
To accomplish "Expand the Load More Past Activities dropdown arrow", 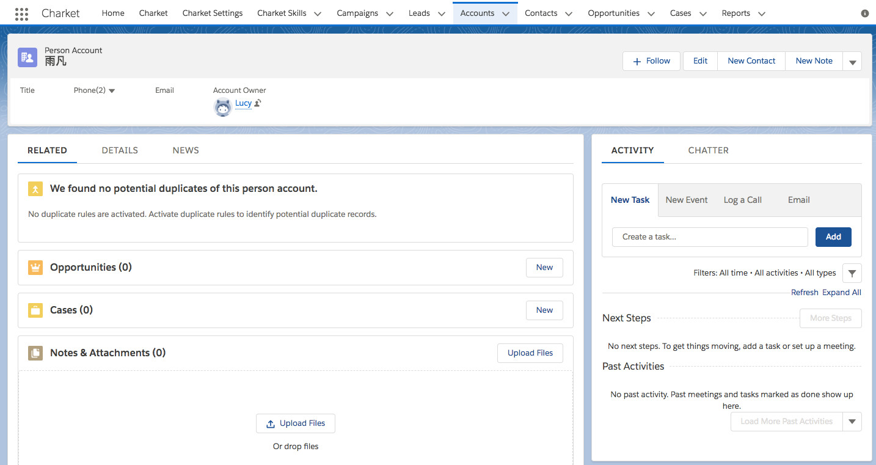I will click(x=852, y=422).
